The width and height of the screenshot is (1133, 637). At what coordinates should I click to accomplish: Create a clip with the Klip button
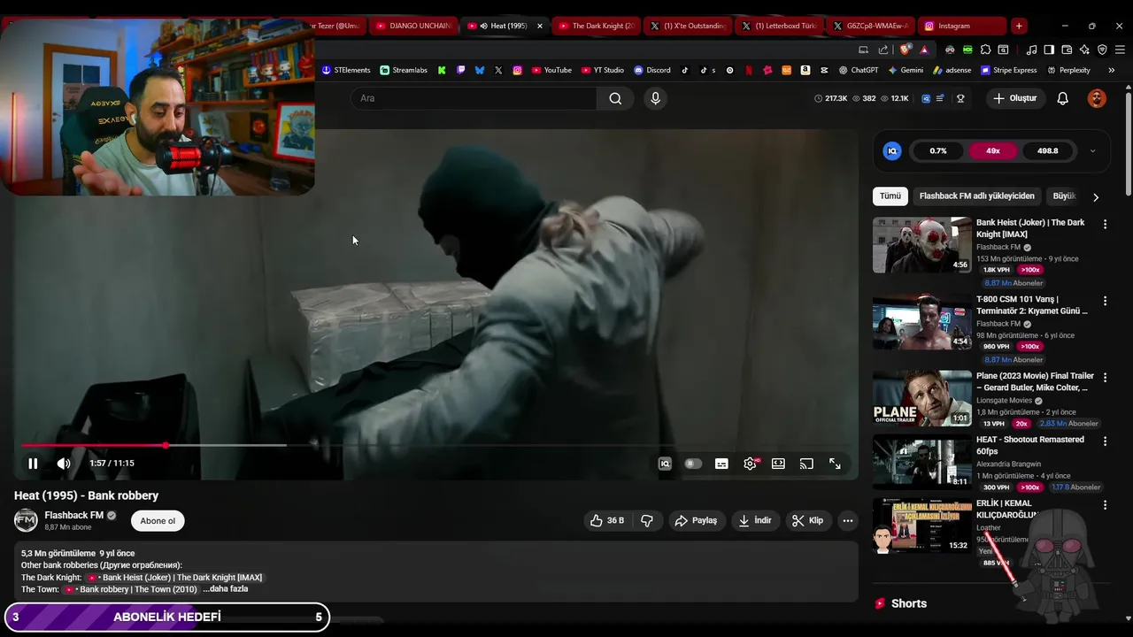(x=807, y=520)
